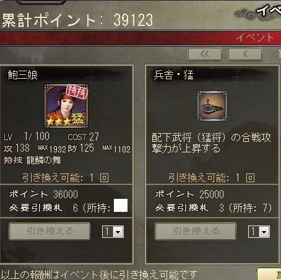Viewport: 281px width, 280px height.
Task: Click the cream button at the bottom right corner
Action: point(269,274)
